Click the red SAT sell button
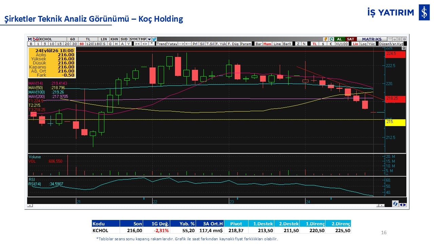The image size is (434, 244). pos(351,39)
